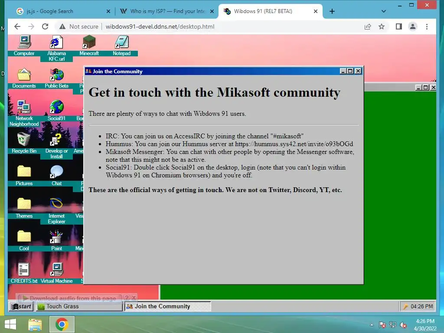Reload the current page

[45, 26]
